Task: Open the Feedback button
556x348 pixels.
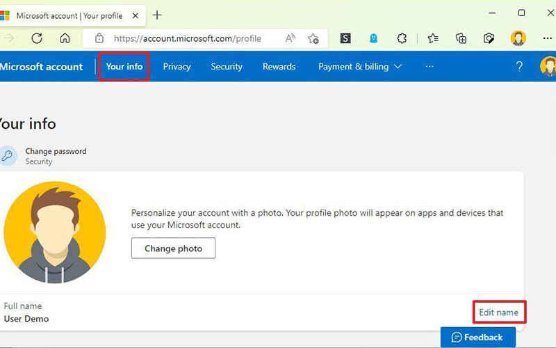Action: click(x=477, y=337)
